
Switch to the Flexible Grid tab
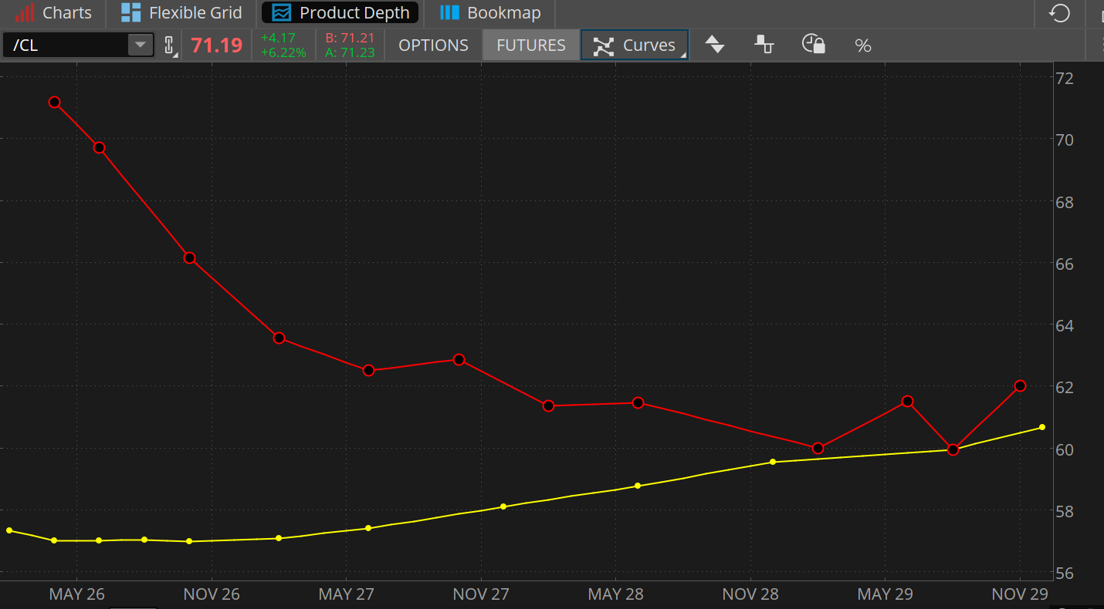pyautogui.click(x=182, y=13)
